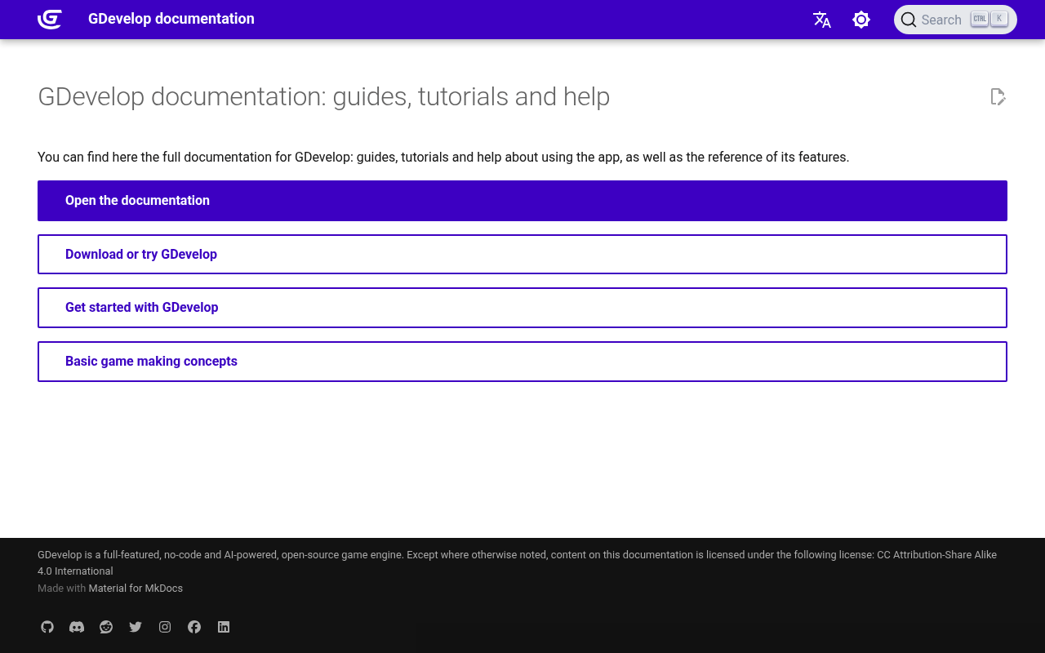This screenshot has width=1045, height=653.
Task: Open the language selection icon
Action: coord(822,20)
